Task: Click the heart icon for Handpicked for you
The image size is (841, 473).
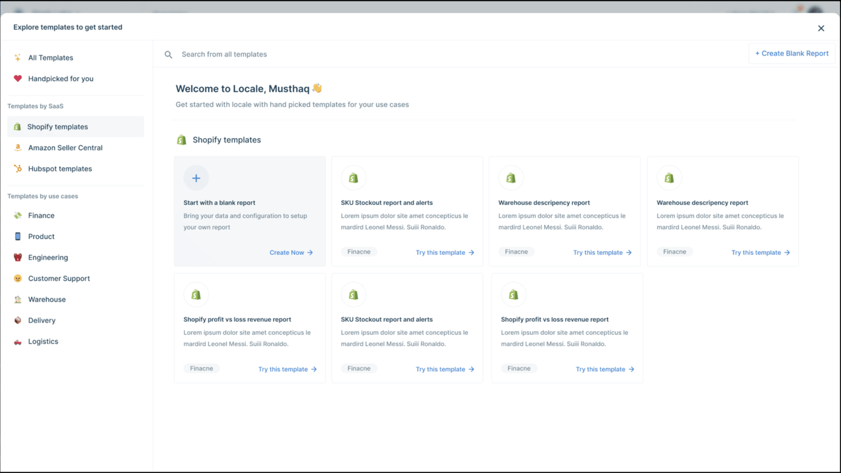Action: click(x=18, y=79)
